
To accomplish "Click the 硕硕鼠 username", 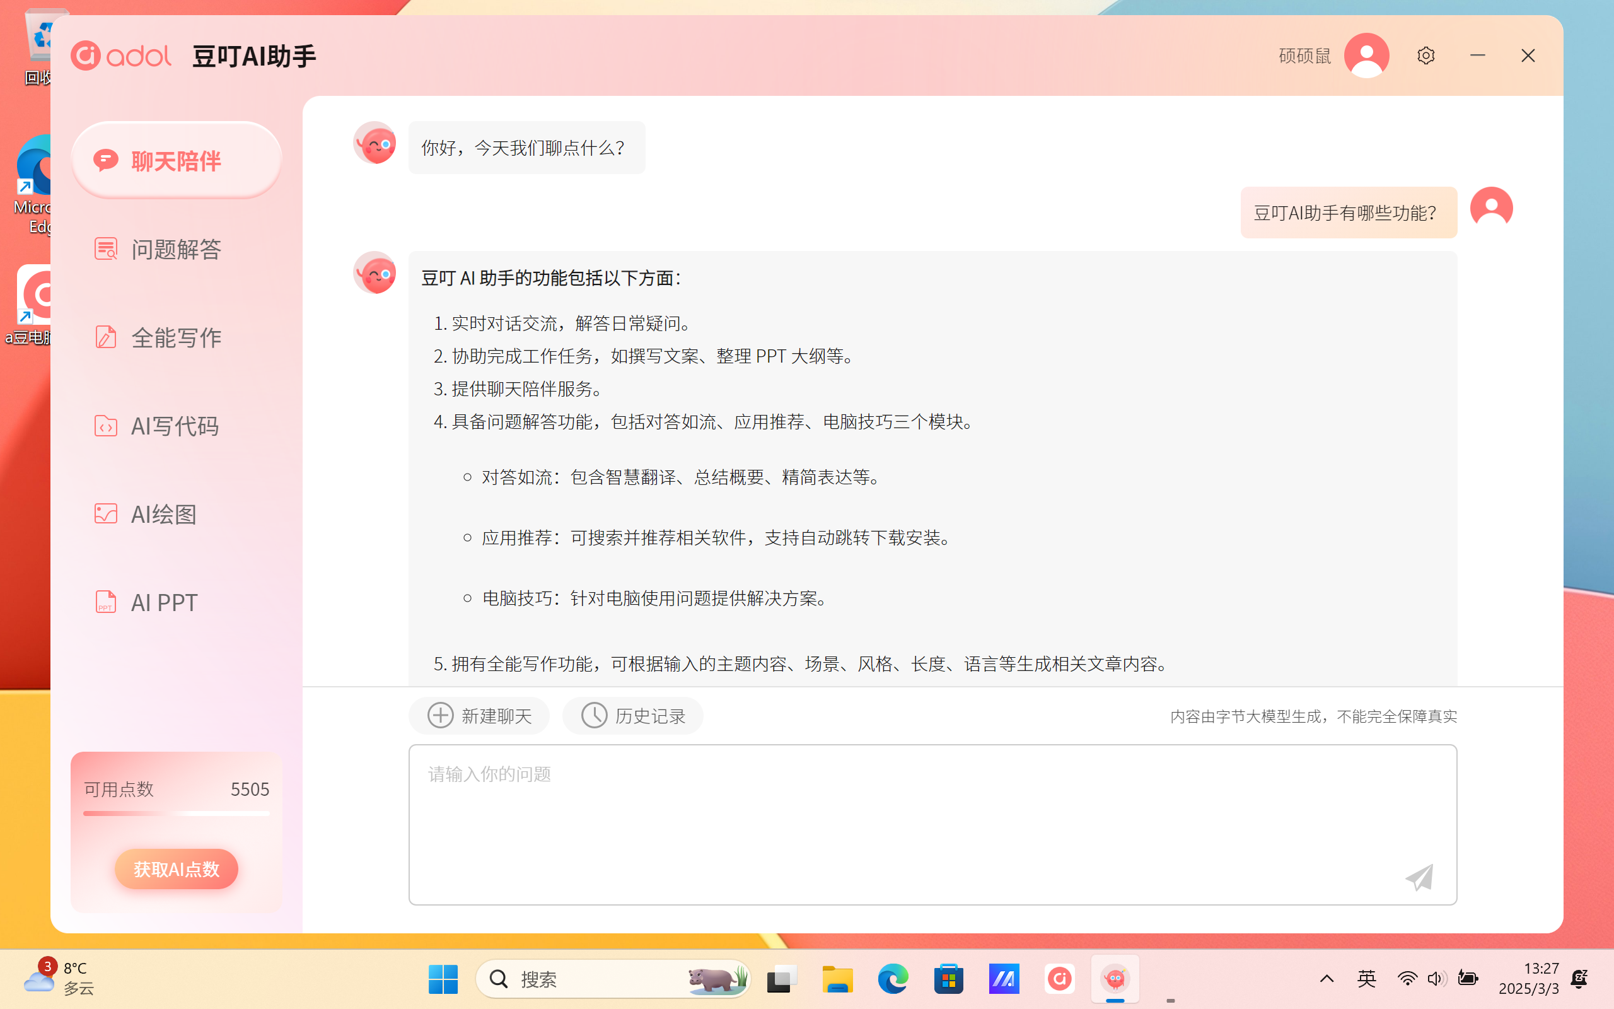I will click(x=1304, y=55).
